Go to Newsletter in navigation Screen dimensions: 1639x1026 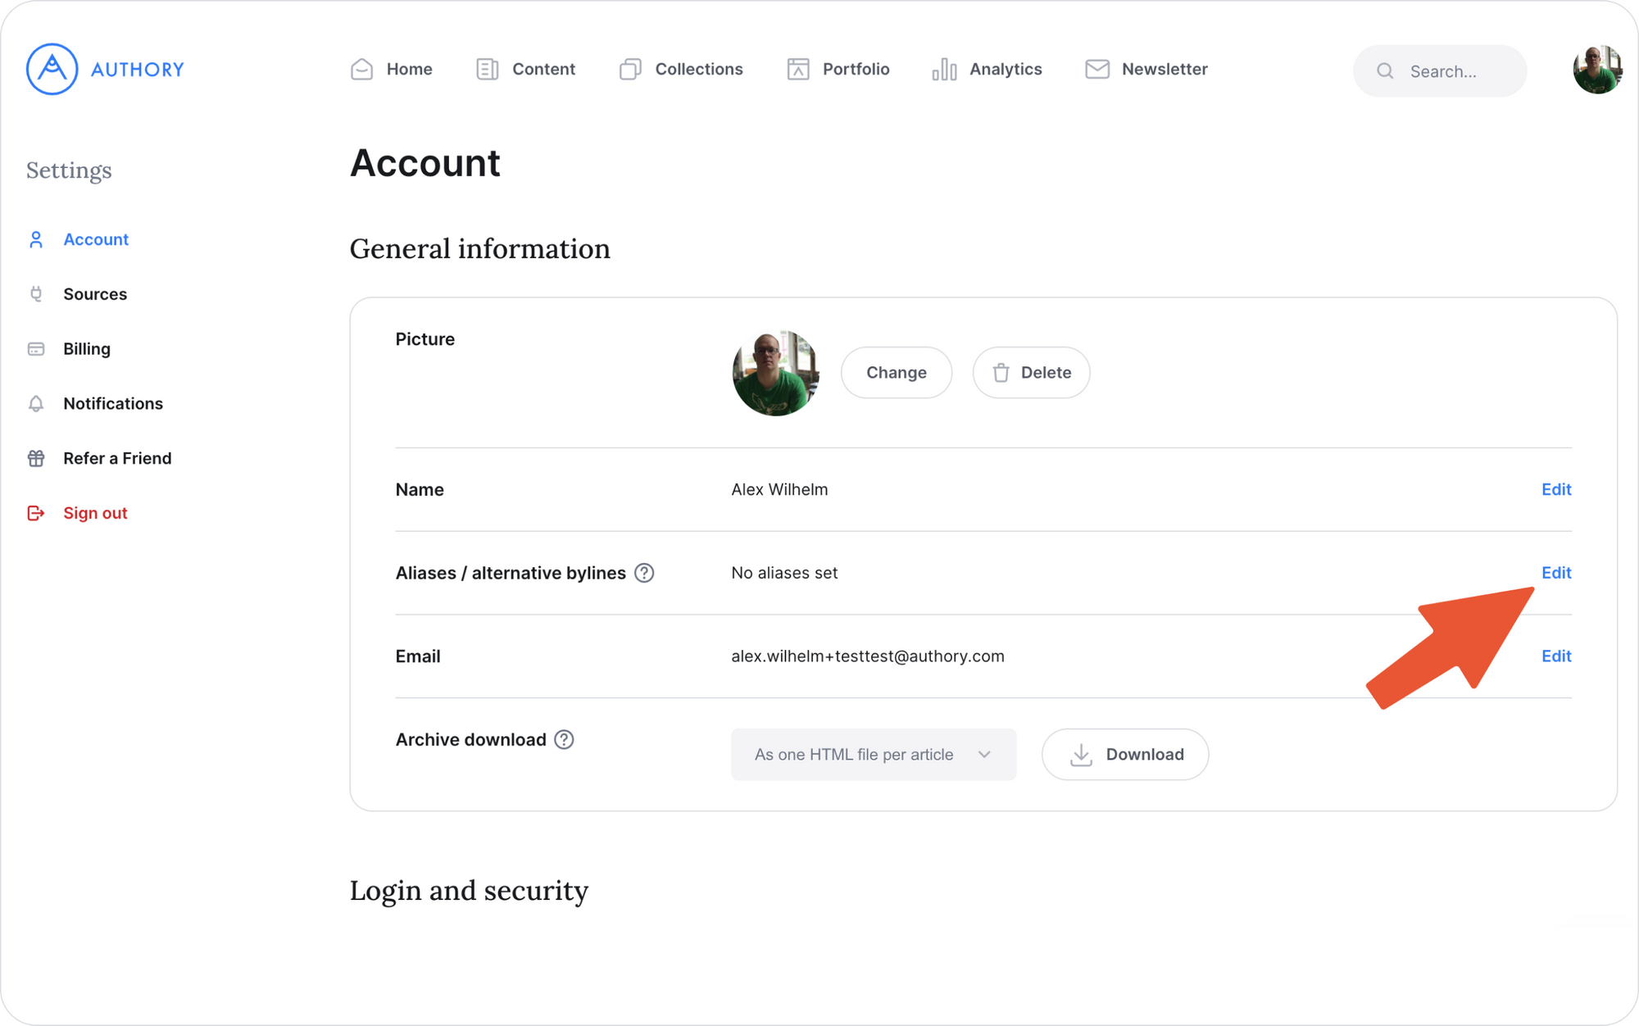[x=1146, y=69]
